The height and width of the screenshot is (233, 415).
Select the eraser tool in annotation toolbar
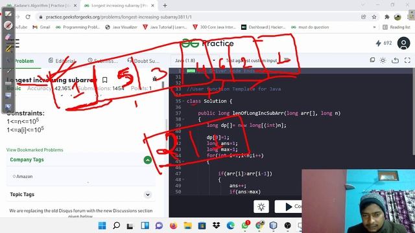(8, 37)
